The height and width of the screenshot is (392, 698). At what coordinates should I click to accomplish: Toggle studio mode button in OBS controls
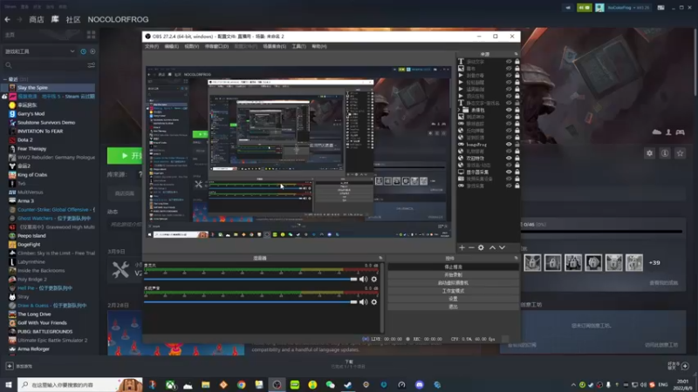[x=453, y=291]
